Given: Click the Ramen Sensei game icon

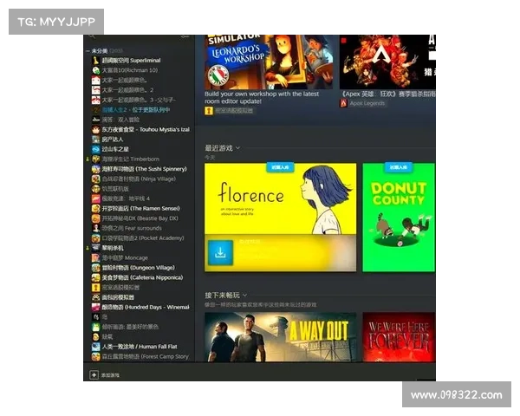Looking at the screenshot, I should coord(96,208).
